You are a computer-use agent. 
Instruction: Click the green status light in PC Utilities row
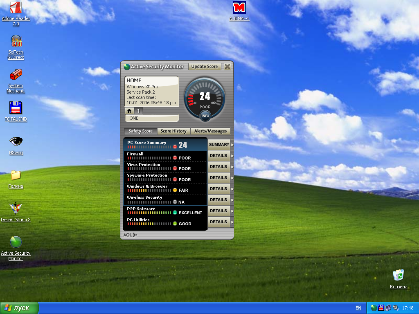(x=175, y=224)
